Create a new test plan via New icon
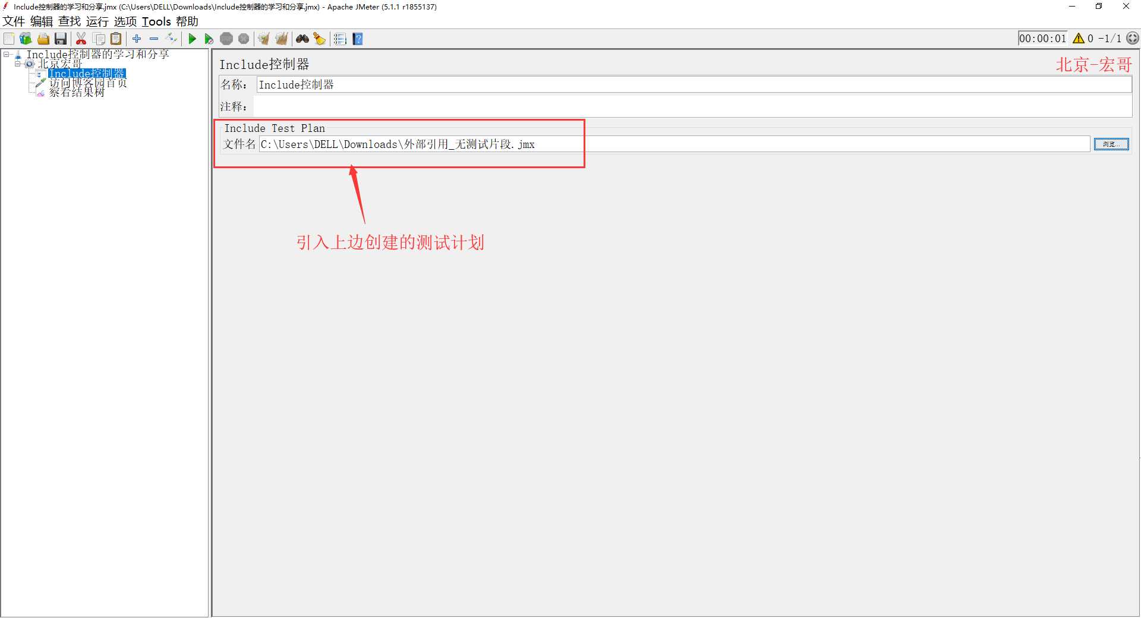The width and height of the screenshot is (1141, 618). pos(9,39)
